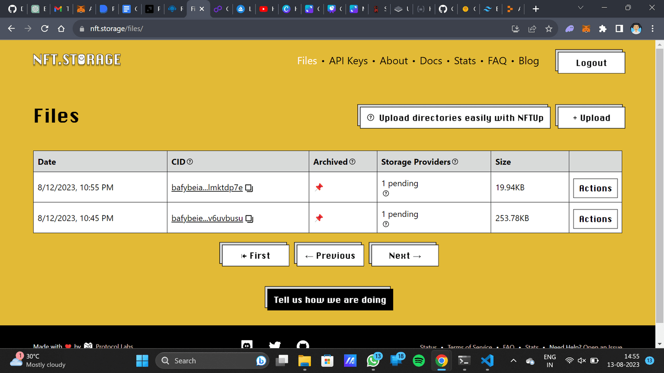Screen dimensions: 664x373
Task: Toggle the browser side panel icon
Action: pyautogui.click(x=619, y=29)
